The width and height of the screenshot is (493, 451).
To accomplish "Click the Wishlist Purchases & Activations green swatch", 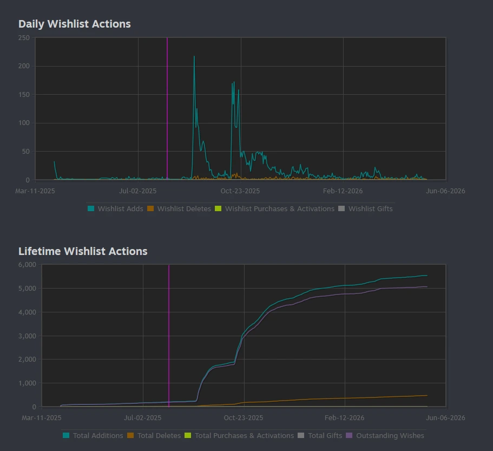I will (x=218, y=208).
